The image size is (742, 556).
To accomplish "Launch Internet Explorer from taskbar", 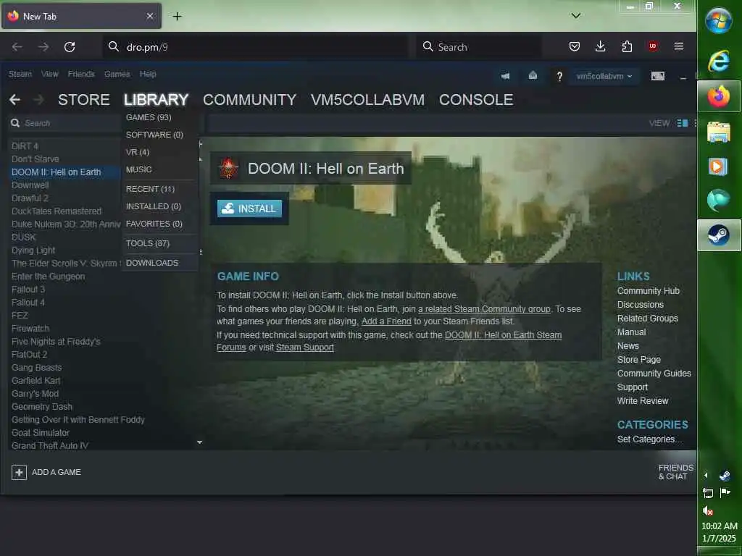I will (x=719, y=61).
